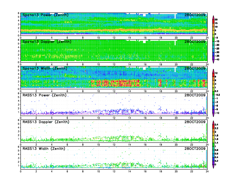The width and height of the screenshot is (238, 184).
Task: Click the -25 label on the top colorbar
Action: [217, 49]
